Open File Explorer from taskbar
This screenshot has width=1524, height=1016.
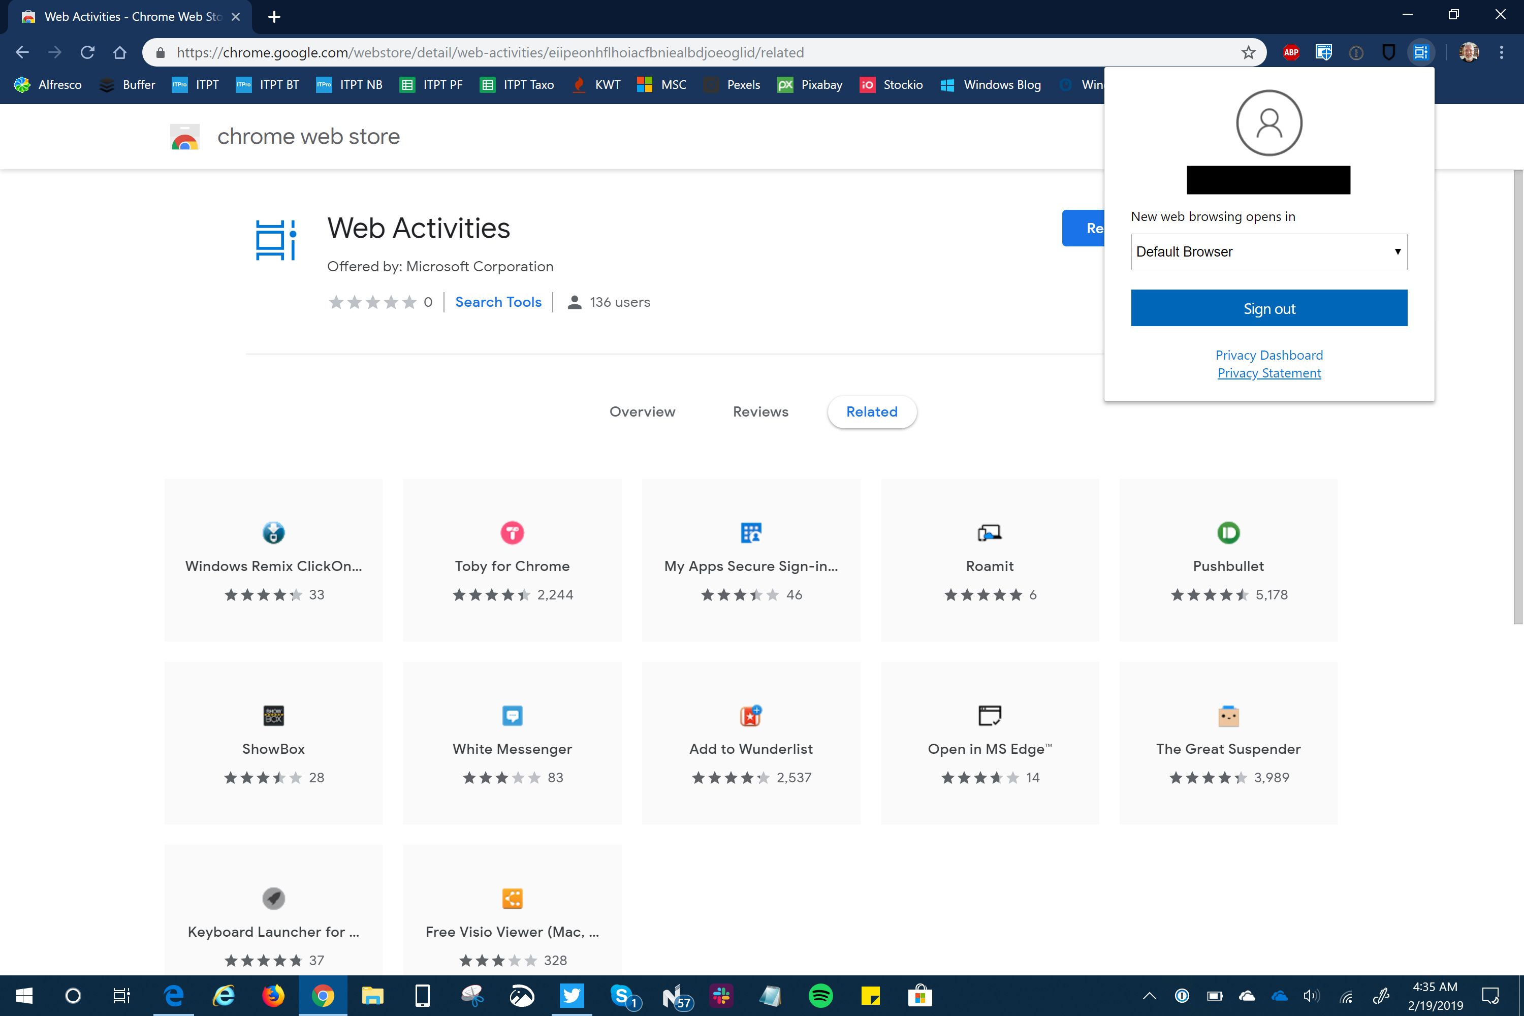click(x=372, y=996)
